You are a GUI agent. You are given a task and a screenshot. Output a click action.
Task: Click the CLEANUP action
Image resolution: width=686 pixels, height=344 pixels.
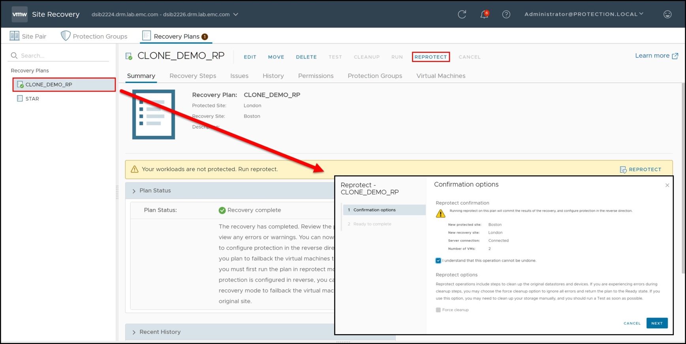point(366,57)
